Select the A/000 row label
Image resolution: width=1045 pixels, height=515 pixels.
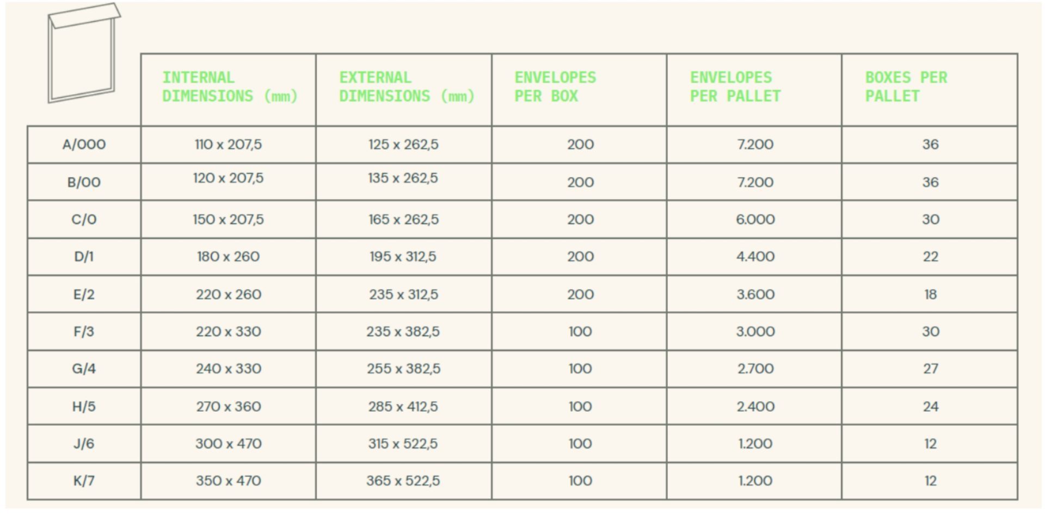[84, 145]
